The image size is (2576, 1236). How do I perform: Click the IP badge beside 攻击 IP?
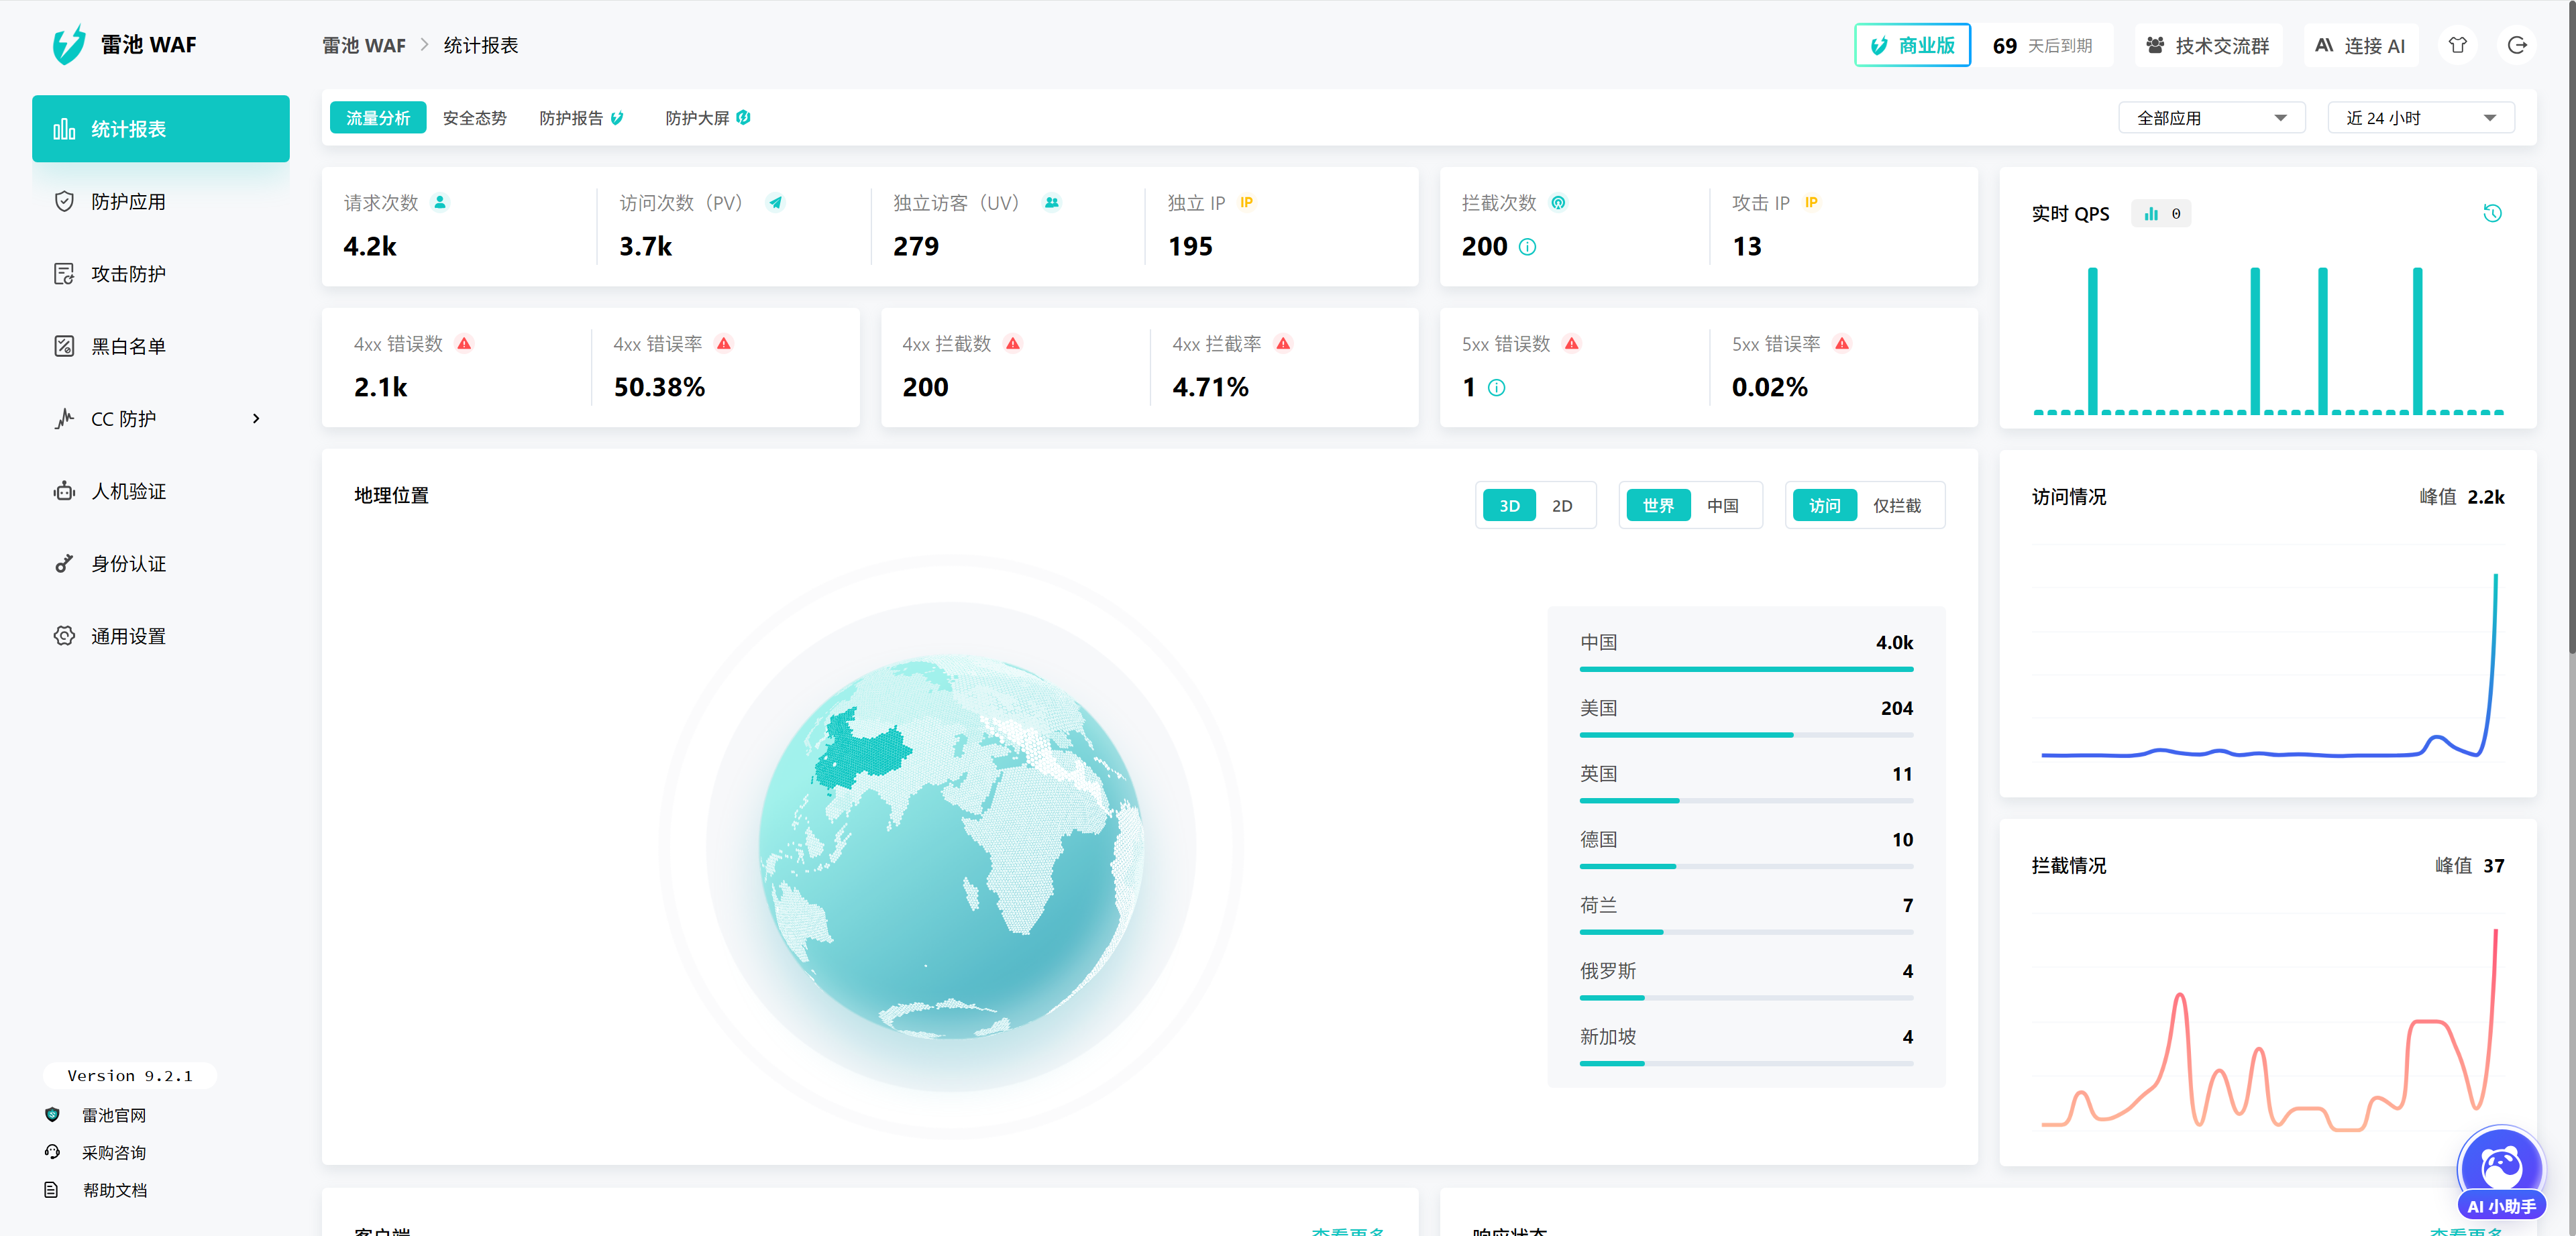click(x=1811, y=203)
